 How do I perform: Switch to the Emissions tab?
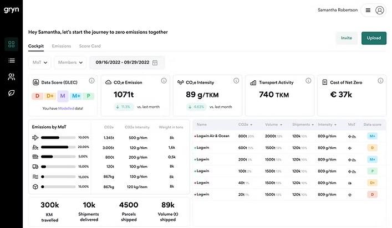[x=62, y=46]
